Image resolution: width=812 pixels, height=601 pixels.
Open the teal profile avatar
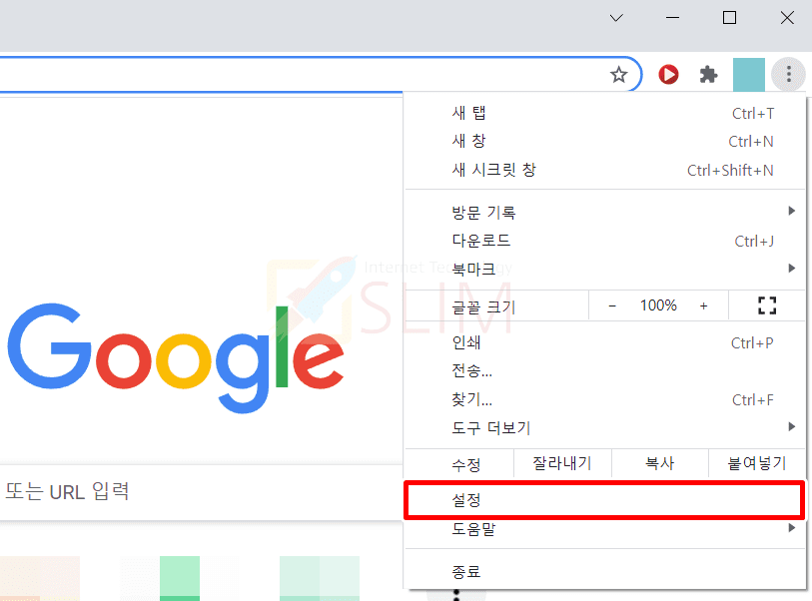tap(748, 75)
